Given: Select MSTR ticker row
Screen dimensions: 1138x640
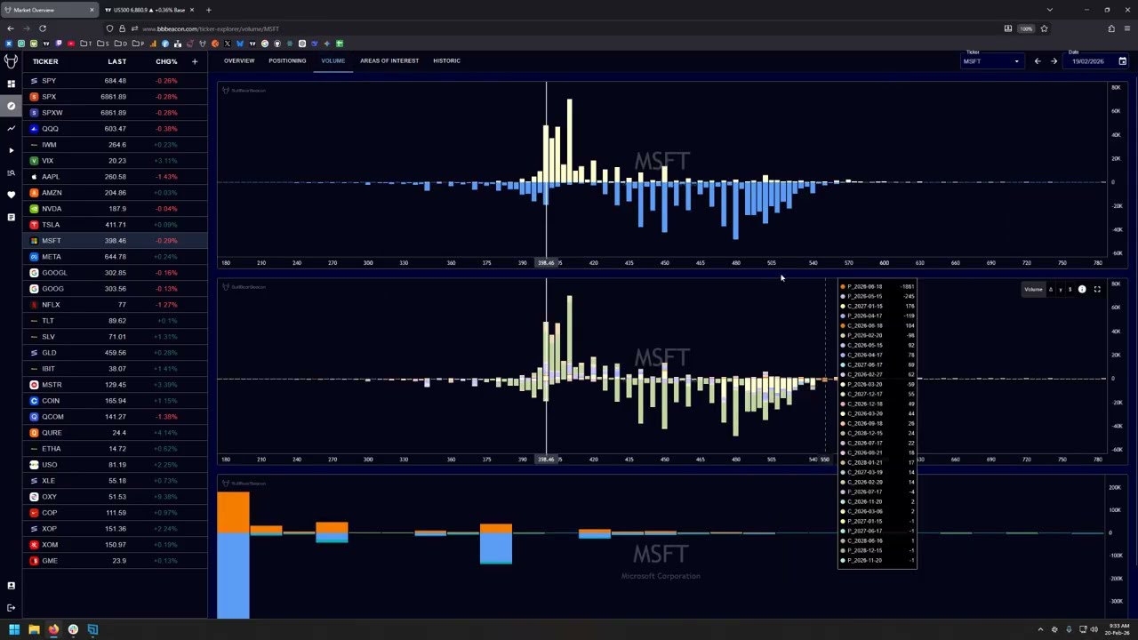Looking at the screenshot, I should click(x=116, y=385).
